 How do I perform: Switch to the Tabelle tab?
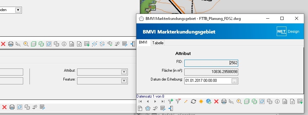(x=158, y=43)
